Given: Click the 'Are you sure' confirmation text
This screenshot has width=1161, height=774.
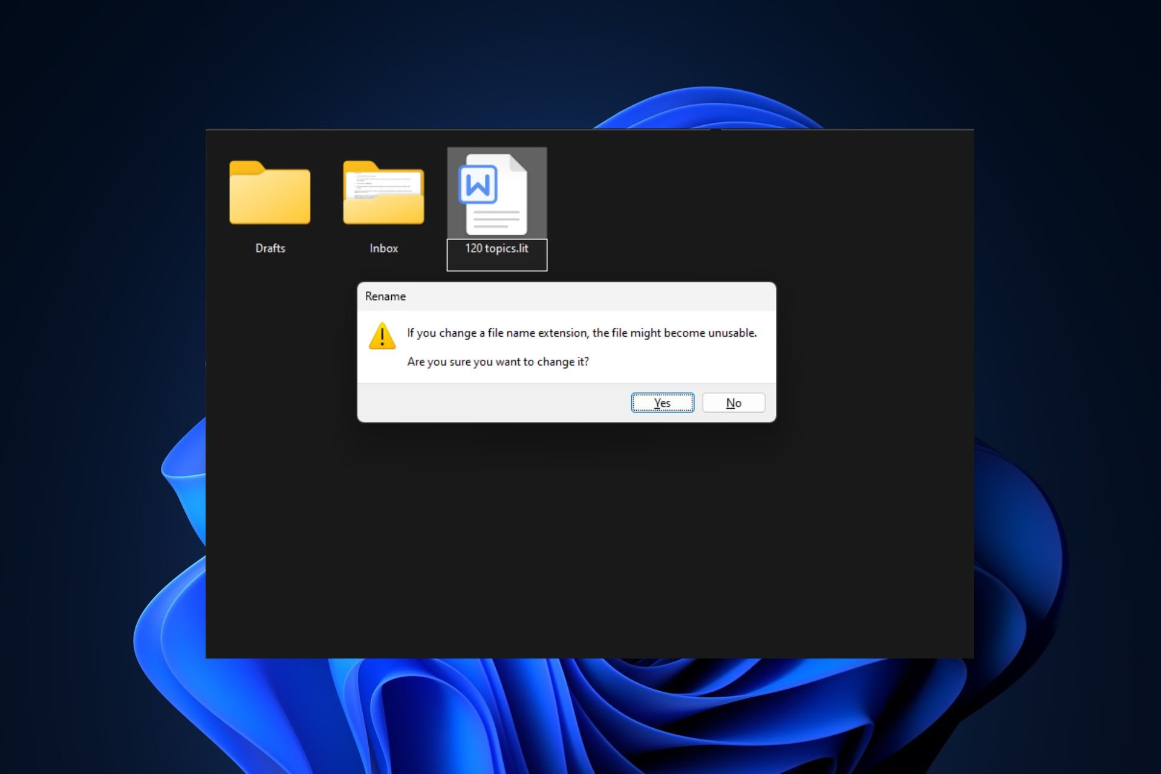Looking at the screenshot, I should (x=498, y=361).
